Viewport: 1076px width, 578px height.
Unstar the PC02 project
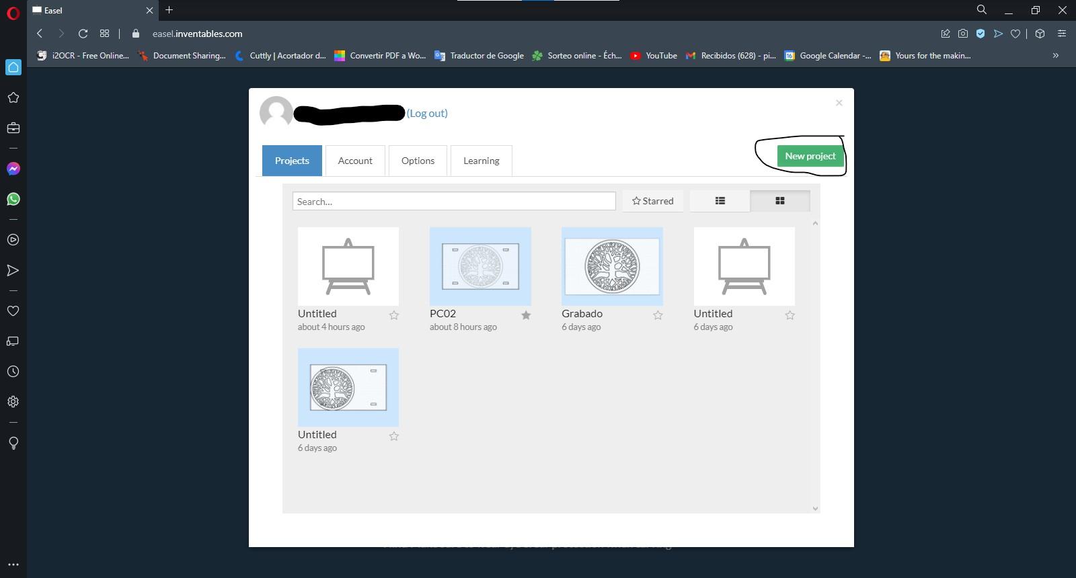pyautogui.click(x=526, y=315)
